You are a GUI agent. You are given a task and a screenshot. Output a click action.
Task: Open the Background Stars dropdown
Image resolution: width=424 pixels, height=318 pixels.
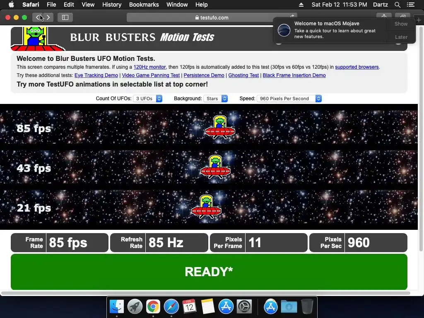[215, 99]
